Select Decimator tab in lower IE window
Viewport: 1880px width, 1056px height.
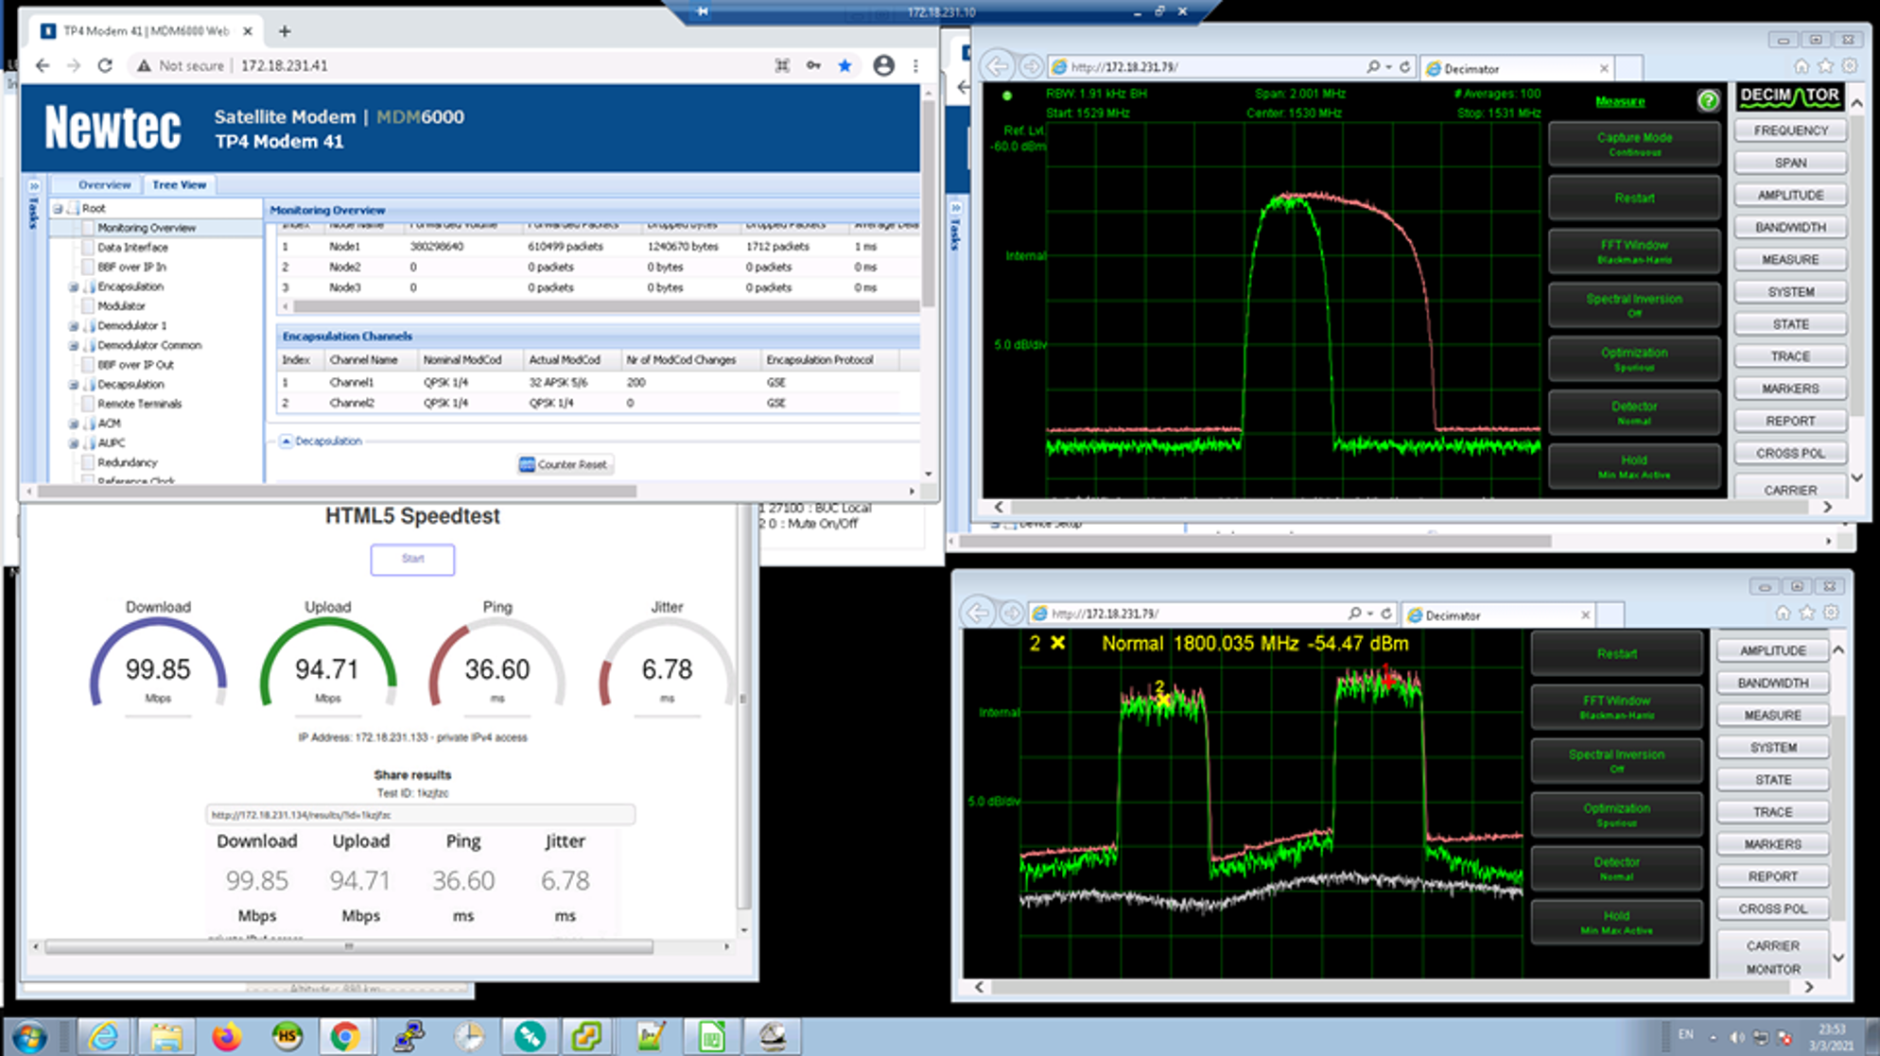(1499, 615)
